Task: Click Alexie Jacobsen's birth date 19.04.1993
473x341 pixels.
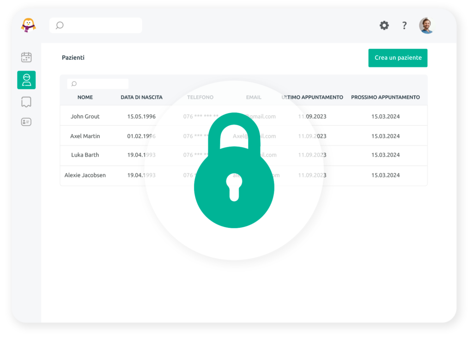Action: point(141,175)
